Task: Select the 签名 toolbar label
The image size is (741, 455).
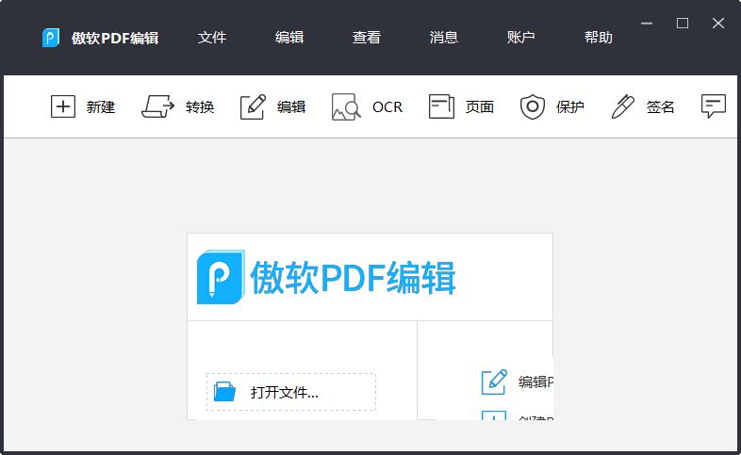Action: [660, 107]
